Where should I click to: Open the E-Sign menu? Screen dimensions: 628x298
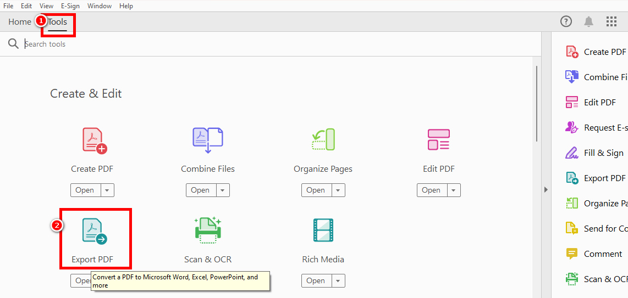[70, 6]
